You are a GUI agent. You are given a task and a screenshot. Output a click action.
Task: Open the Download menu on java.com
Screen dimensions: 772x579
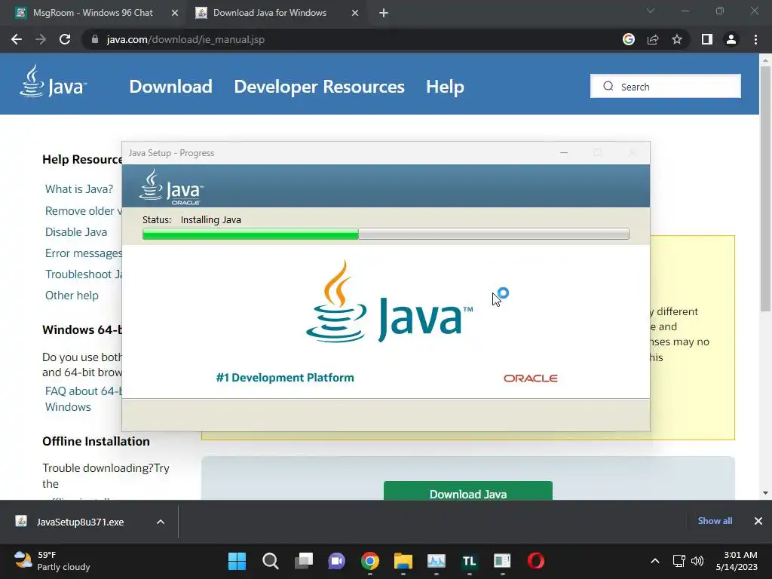[171, 87]
